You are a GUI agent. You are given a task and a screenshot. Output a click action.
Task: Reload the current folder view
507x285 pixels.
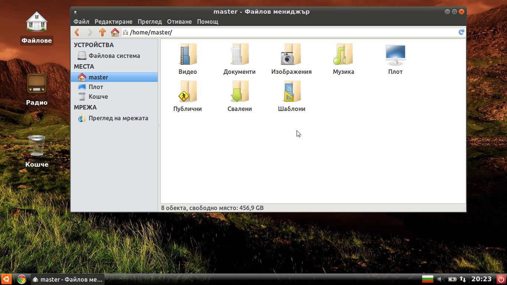point(461,32)
